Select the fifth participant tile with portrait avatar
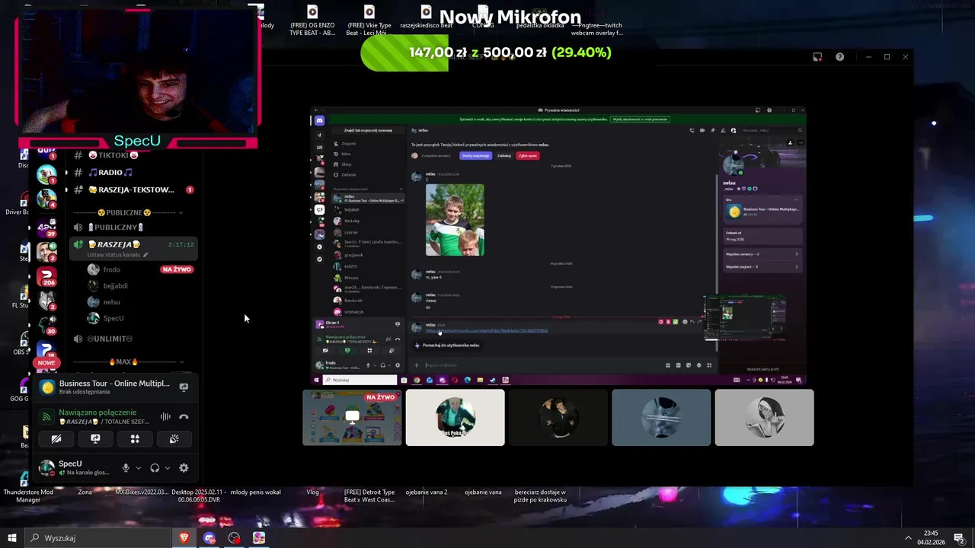The width and height of the screenshot is (975, 548). click(x=764, y=417)
